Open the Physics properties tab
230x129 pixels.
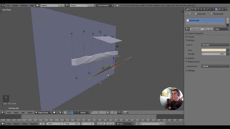click(226, 9)
